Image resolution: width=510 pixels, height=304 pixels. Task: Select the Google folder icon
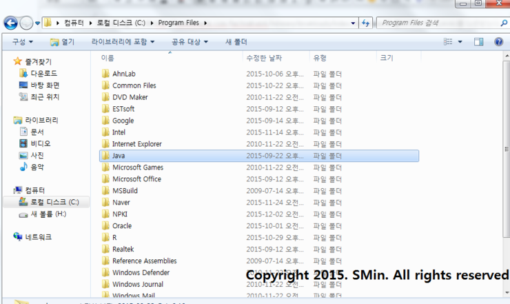[105, 121]
